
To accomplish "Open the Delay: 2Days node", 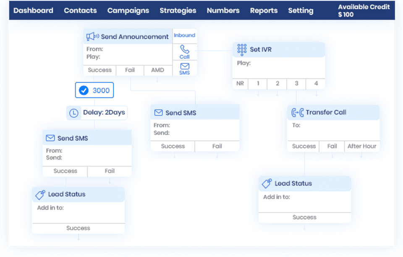I will [x=97, y=113].
